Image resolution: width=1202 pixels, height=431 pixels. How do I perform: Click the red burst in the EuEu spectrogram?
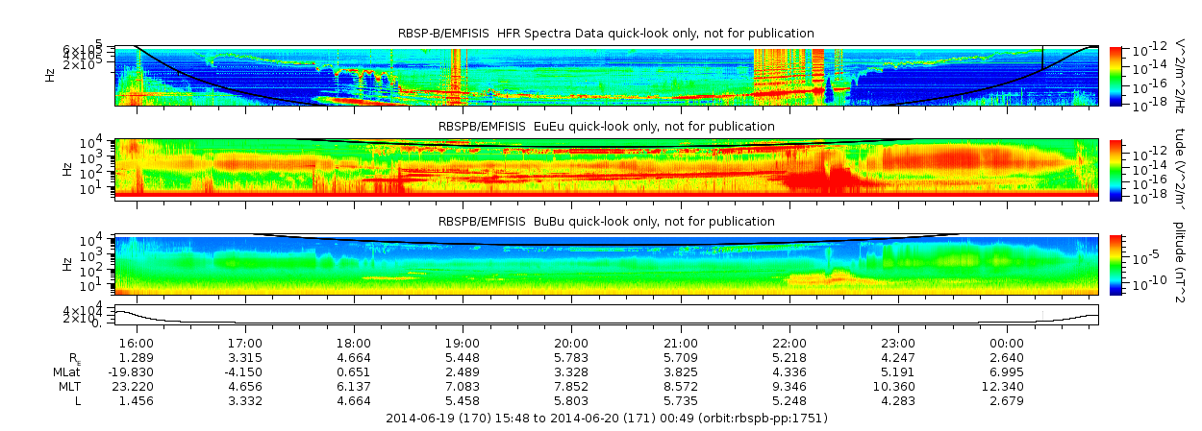pos(817,176)
